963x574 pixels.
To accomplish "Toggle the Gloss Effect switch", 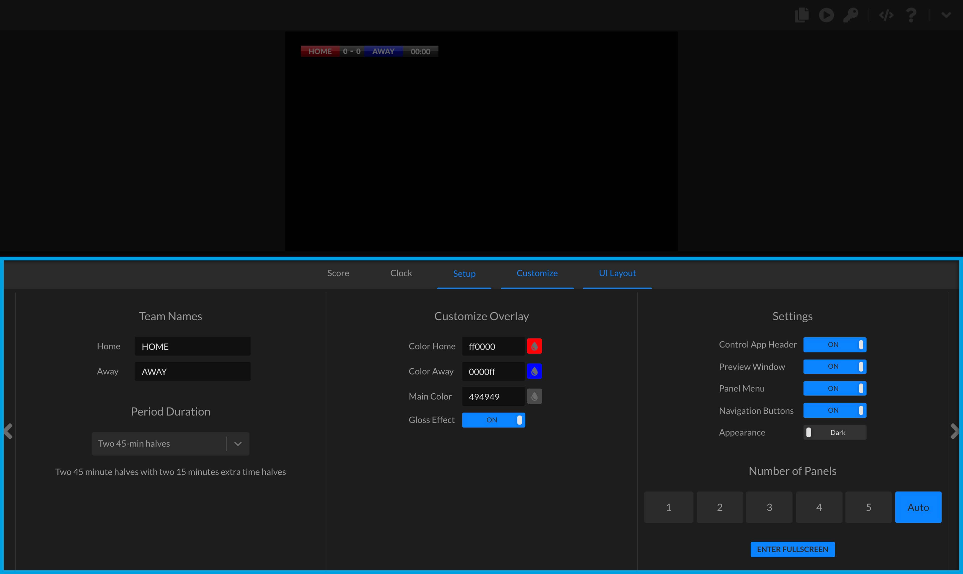I will (x=493, y=420).
